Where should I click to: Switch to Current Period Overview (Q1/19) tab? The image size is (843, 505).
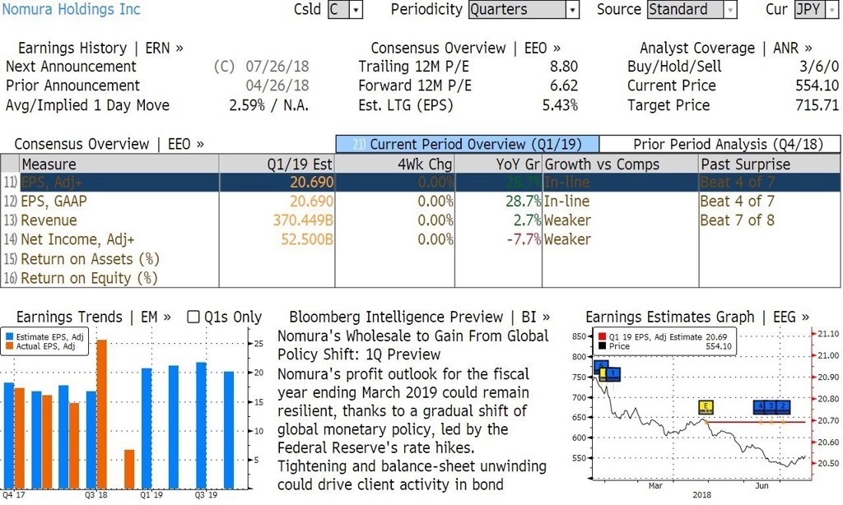(468, 144)
